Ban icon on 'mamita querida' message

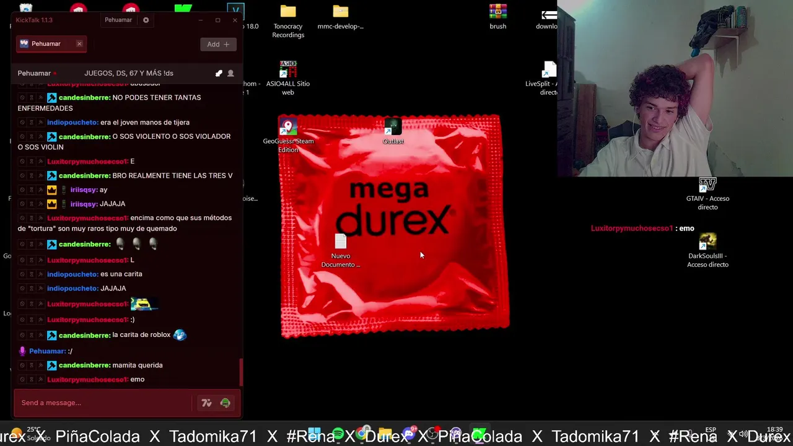[22, 365]
